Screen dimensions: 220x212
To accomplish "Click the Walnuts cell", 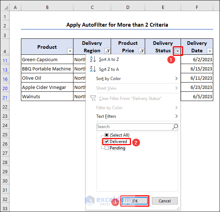I will pos(47,96).
